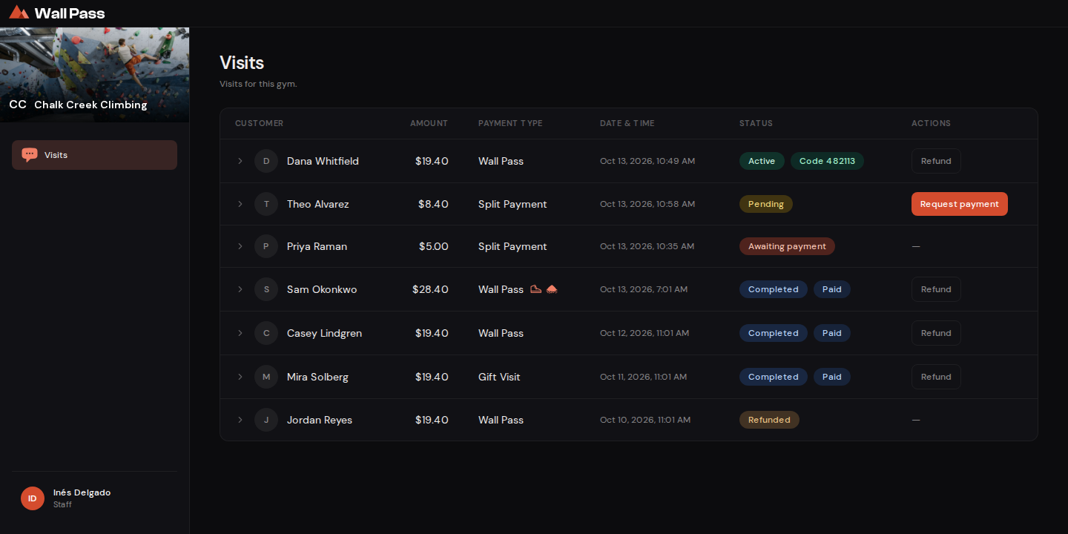
Task: Expand Casey Lindgren's row chevron
Action: click(240, 333)
